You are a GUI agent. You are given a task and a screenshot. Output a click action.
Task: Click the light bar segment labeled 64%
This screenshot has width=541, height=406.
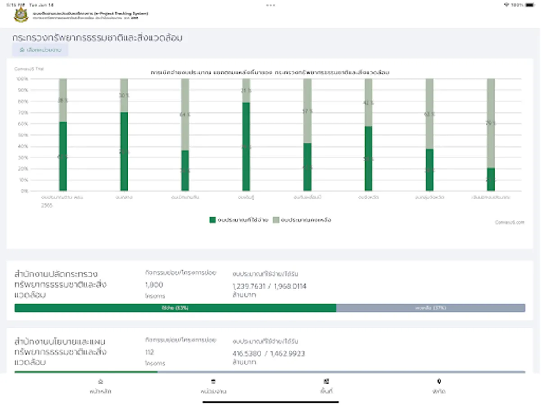[185, 115]
